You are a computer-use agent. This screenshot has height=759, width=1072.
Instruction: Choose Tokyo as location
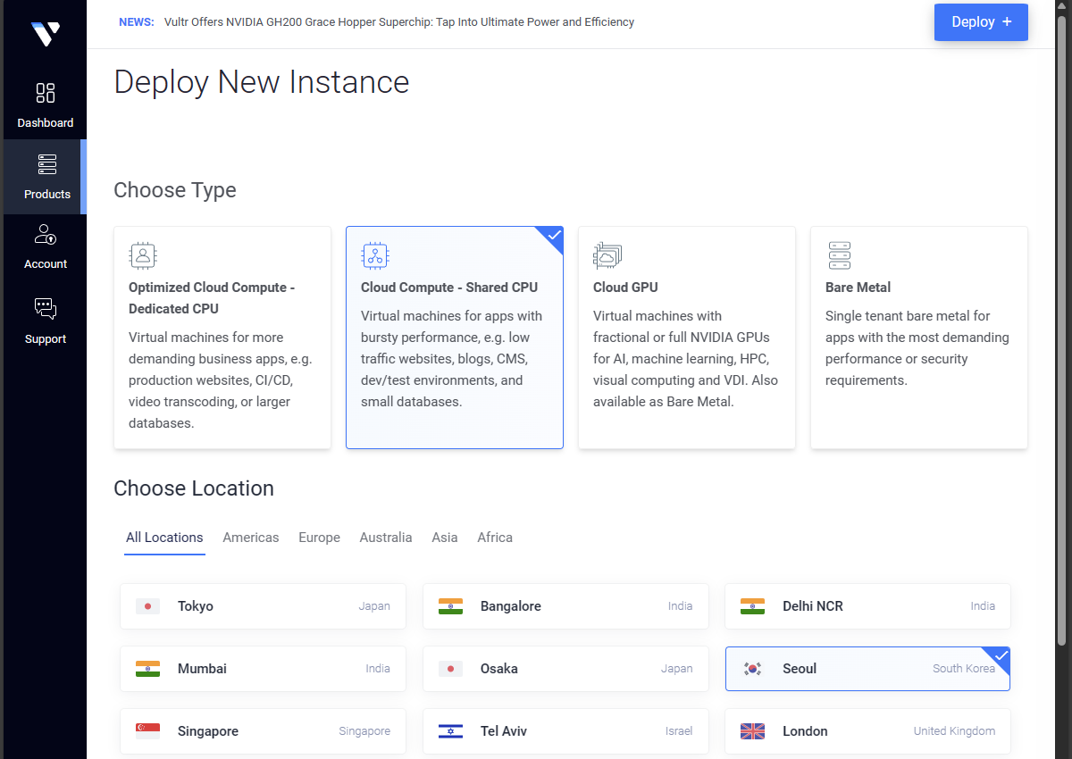click(x=263, y=606)
